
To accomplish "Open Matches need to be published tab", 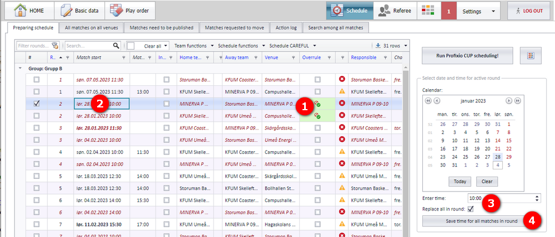I will click(162, 28).
